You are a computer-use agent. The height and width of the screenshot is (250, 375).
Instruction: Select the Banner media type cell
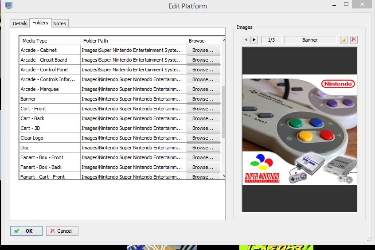(x=50, y=99)
